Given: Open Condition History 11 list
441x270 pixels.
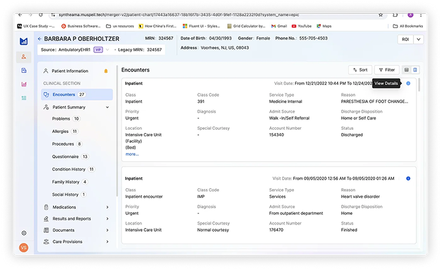Looking at the screenshot, I should (73, 169).
